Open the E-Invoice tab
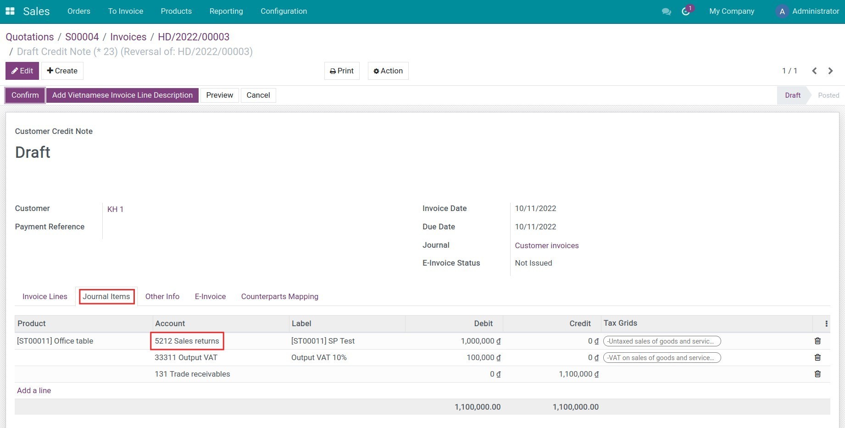The width and height of the screenshot is (845, 428). click(x=210, y=296)
